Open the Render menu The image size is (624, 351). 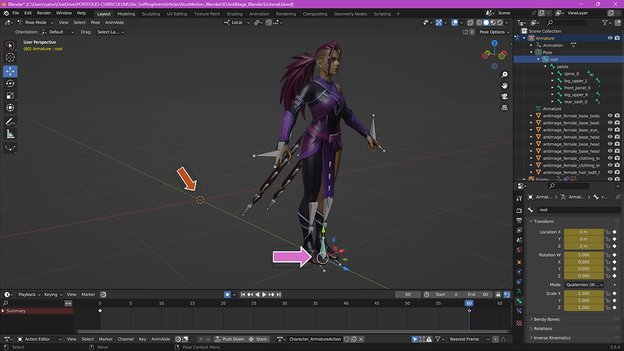click(x=44, y=13)
